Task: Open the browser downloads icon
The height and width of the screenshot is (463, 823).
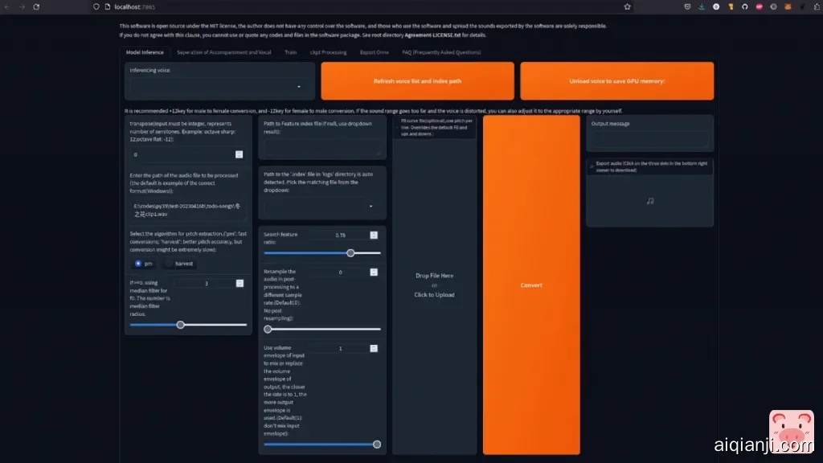Action: tap(702, 6)
